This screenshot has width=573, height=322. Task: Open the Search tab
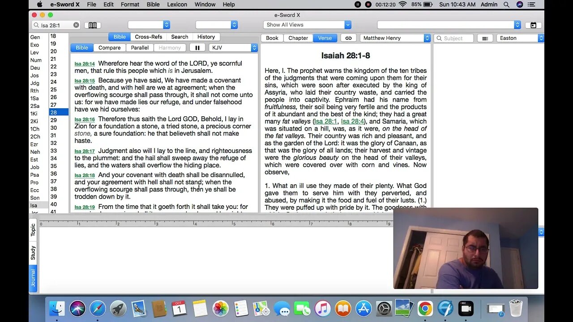point(180,37)
